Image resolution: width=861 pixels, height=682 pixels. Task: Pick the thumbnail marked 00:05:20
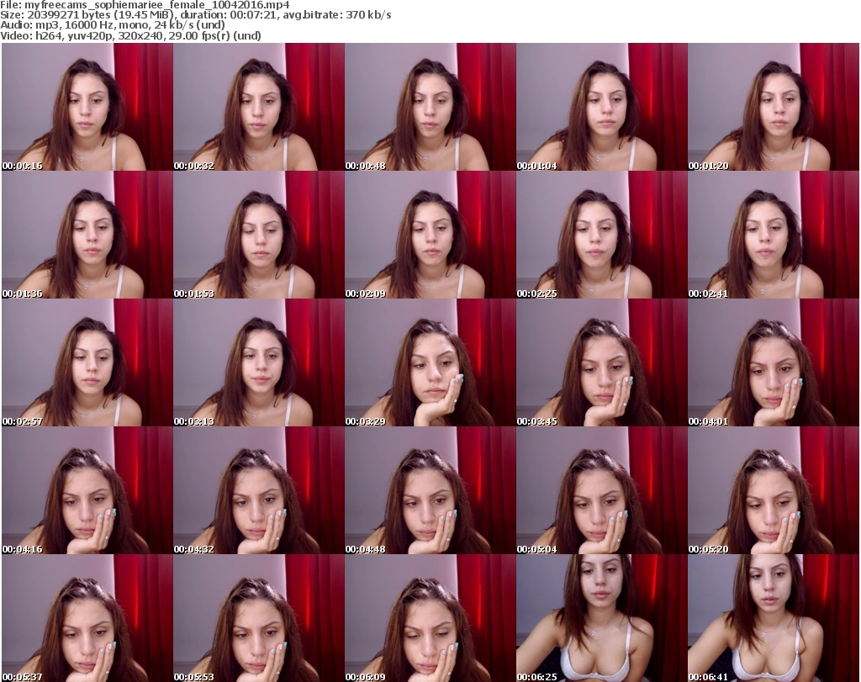click(x=774, y=490)
